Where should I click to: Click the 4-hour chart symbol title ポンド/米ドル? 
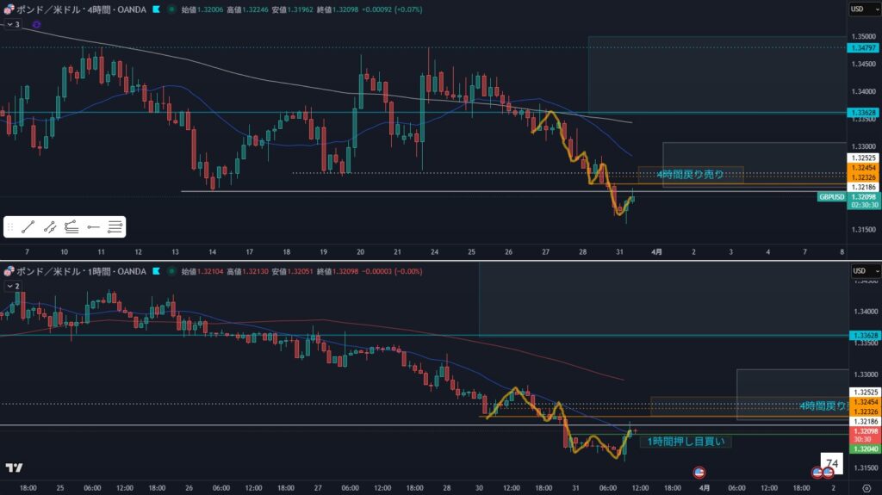(x=52, y=9)
